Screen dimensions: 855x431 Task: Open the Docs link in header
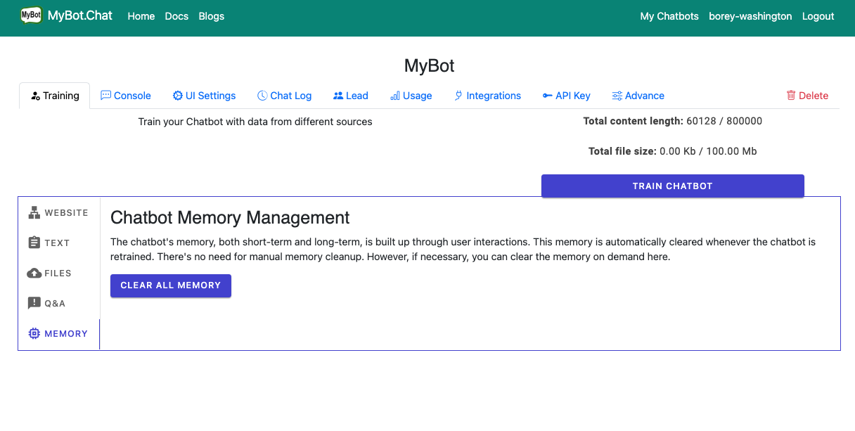click(176, 16)
